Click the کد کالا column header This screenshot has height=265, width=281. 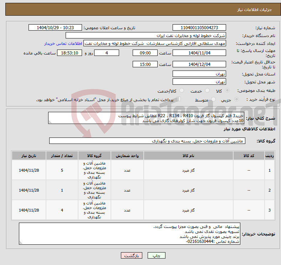click(249, 156)
